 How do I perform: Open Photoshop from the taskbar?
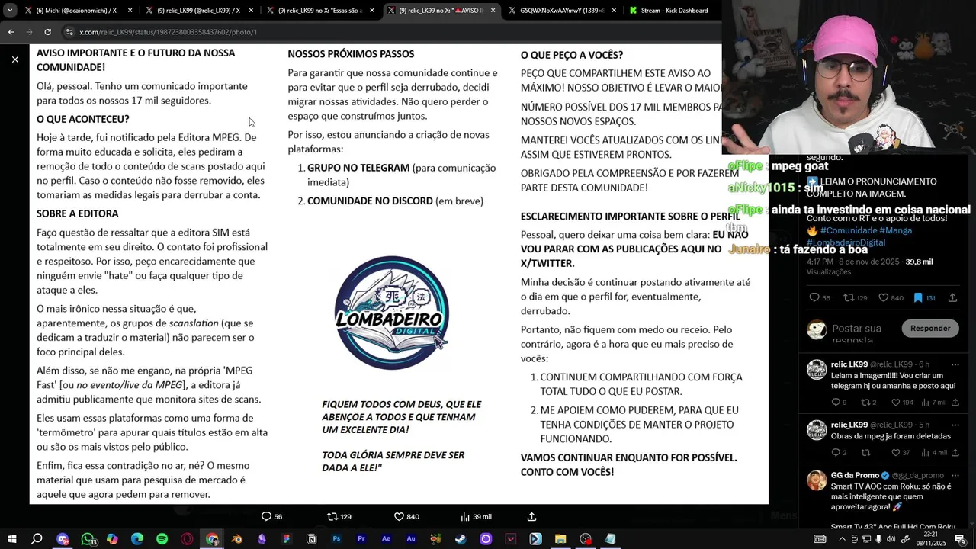click(336, 539)
